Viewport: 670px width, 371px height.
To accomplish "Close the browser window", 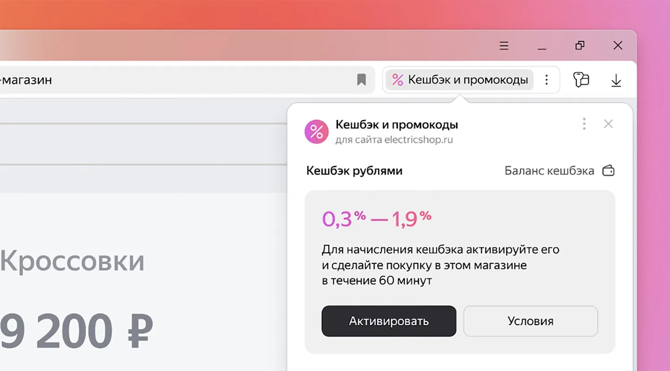I will click(618, 46).
